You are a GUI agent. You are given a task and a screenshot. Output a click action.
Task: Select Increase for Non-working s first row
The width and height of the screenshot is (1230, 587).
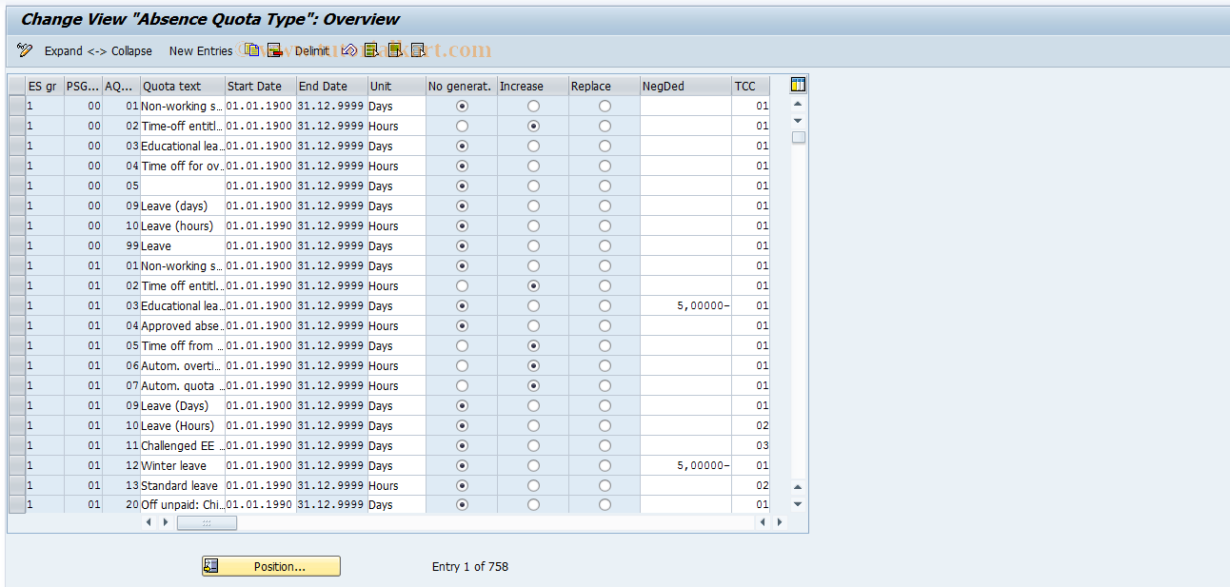533,106
